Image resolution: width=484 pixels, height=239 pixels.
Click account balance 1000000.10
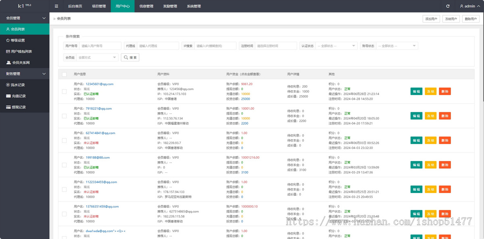[x=249, y=206]
